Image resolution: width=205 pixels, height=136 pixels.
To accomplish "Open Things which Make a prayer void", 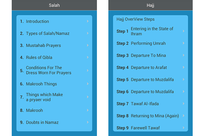I will click(44, 97).
